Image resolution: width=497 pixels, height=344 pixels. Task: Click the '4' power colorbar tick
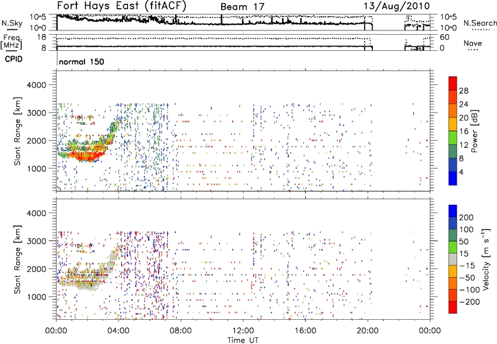click(461, 172)
